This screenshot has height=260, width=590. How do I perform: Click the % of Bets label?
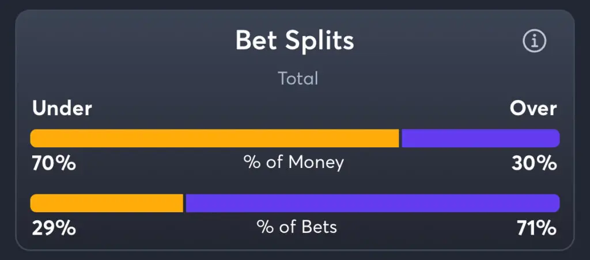297,227
